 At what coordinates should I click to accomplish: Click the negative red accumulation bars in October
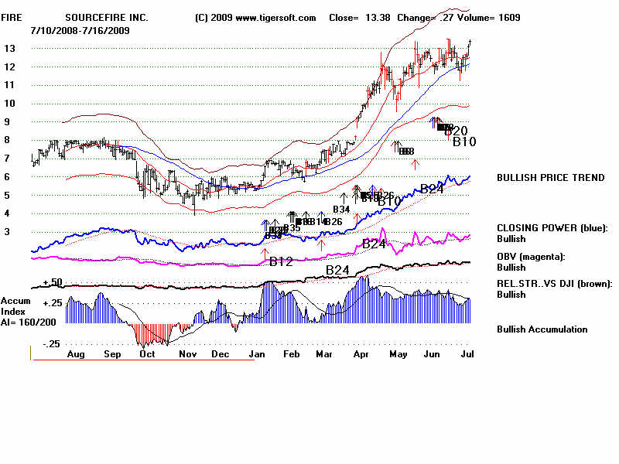click(151, 334)
